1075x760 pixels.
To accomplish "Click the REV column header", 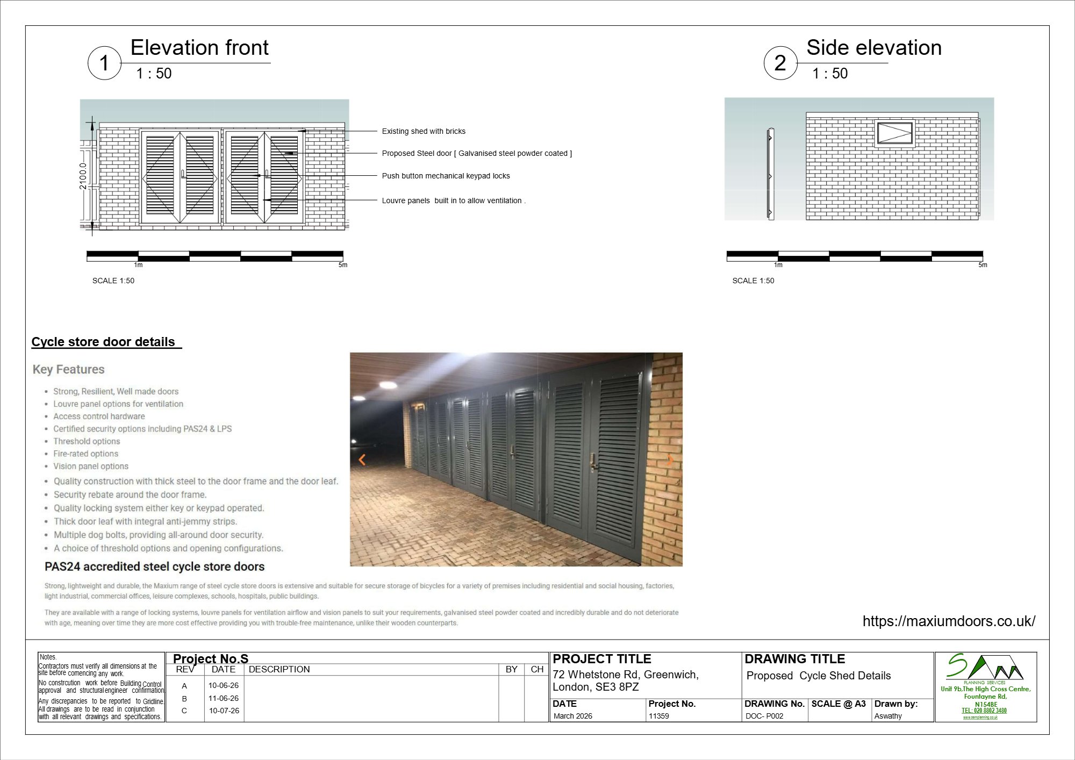I will point(185,670).
